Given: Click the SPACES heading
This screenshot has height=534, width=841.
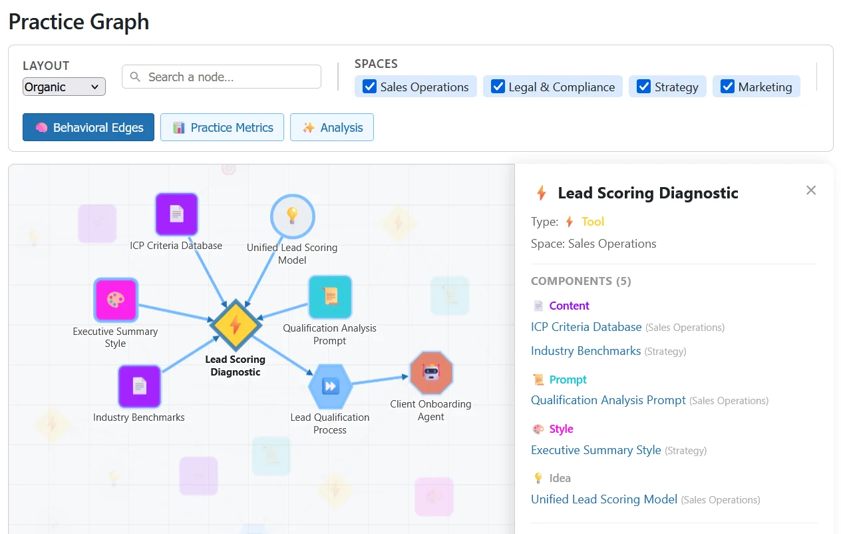Looking at the screenshot, I should pos(376,64).
